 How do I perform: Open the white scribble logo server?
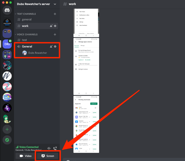[x=7, y=76]
